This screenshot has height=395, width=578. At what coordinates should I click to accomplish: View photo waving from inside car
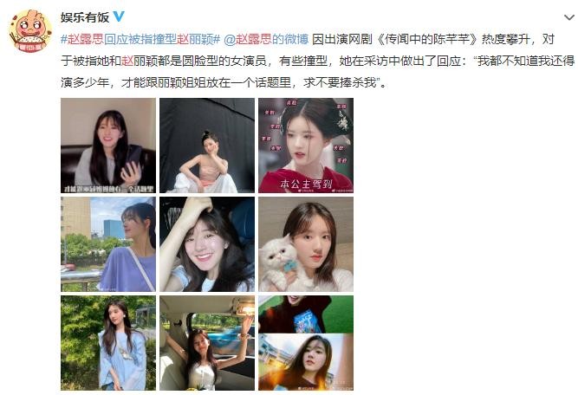click(x=207, y=343)
